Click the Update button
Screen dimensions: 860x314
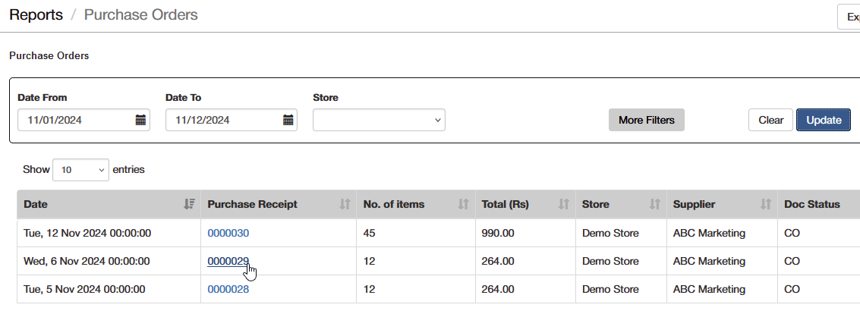[824, 120]
